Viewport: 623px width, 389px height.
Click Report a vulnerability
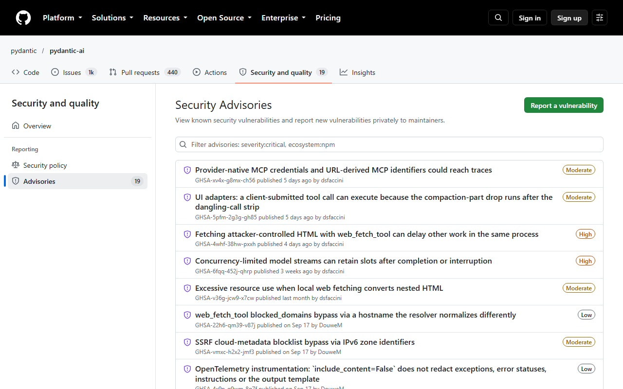[x=564, y=106]
